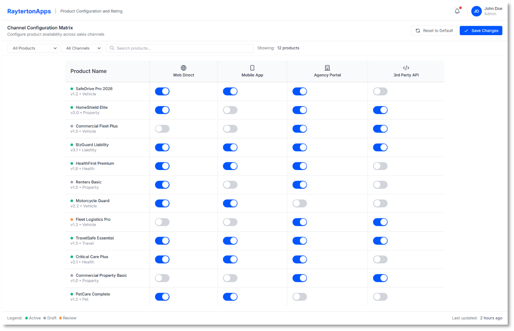Click the Web Direct globe icon
This screenshot has width=514, height=331.
tap(184, 68)
